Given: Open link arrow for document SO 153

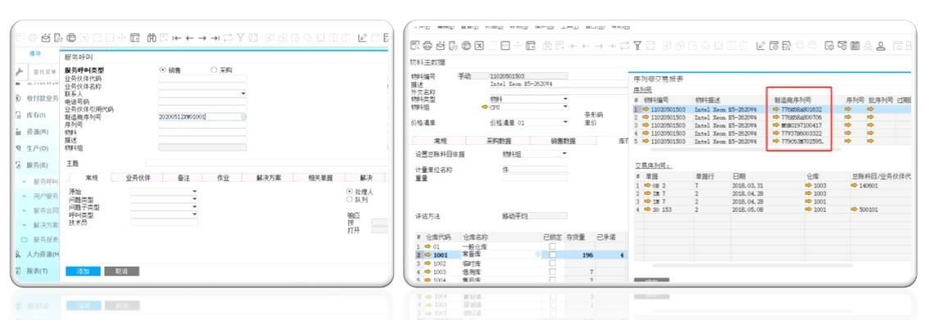Looking at the screenshot, I should (647, 210).
